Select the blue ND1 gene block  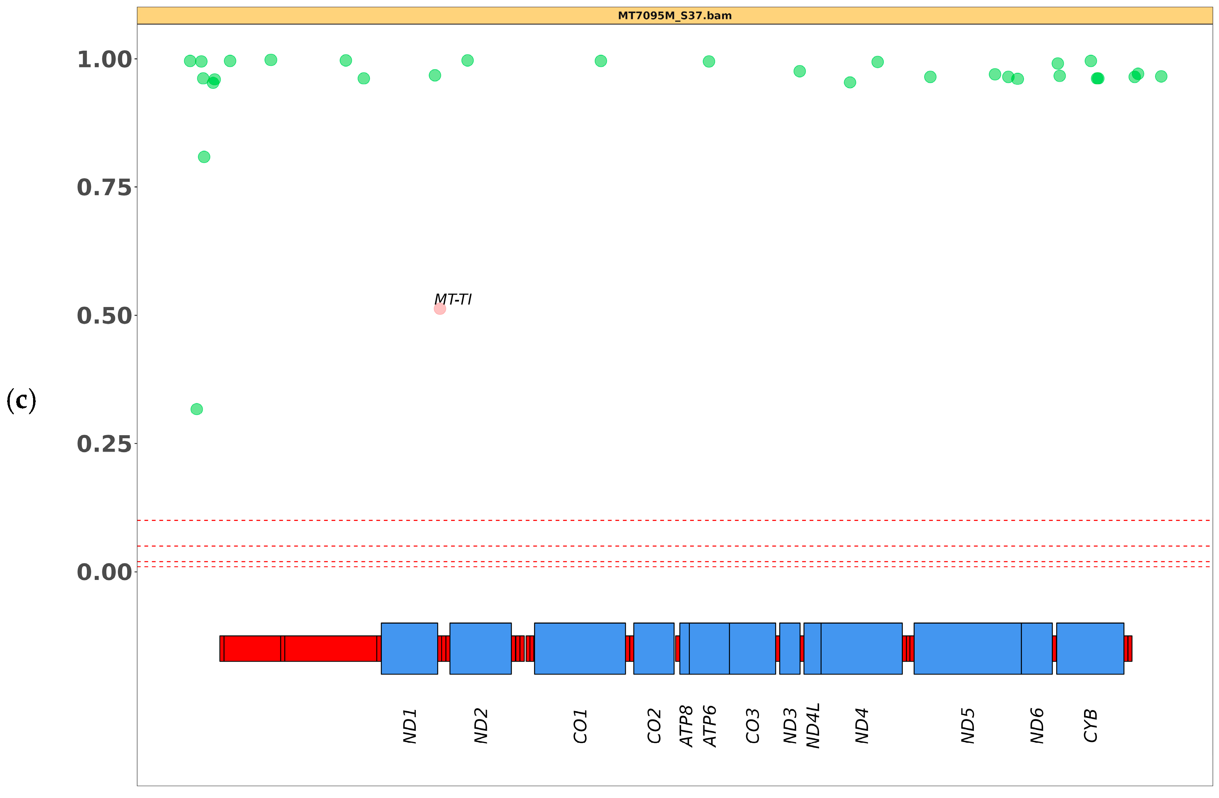point(409,648)
